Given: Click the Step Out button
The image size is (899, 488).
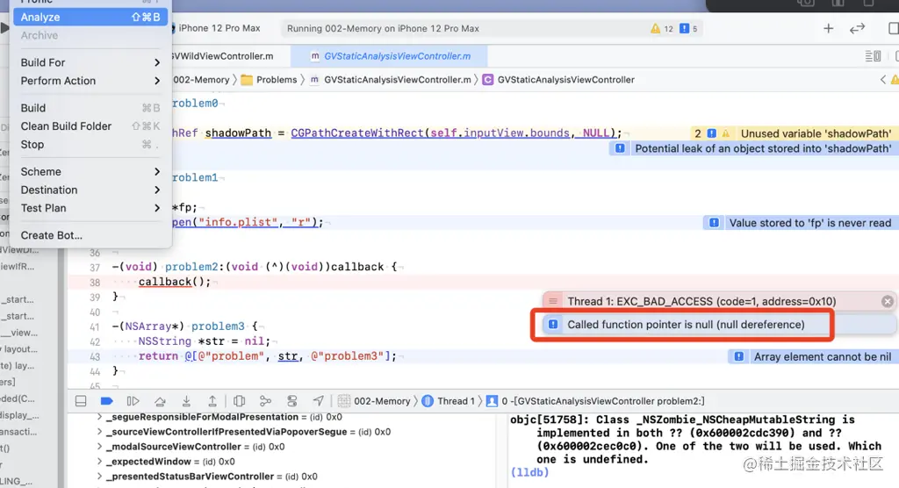Looking at the screenshot, I should (x=212, y=401).
